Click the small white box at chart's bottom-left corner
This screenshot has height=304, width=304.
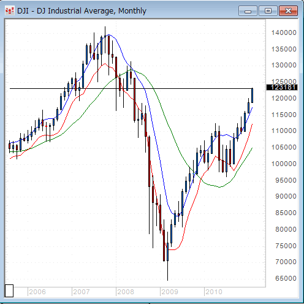point(9,291)
